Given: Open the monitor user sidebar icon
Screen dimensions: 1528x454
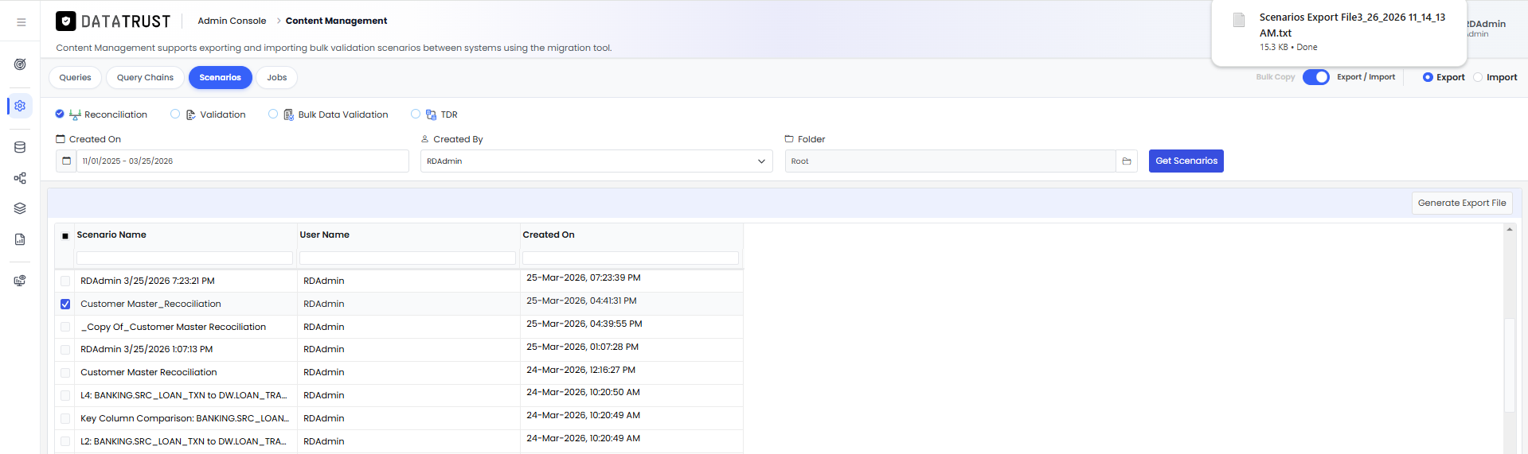Looking at the screenshot, I should [20, 281].
